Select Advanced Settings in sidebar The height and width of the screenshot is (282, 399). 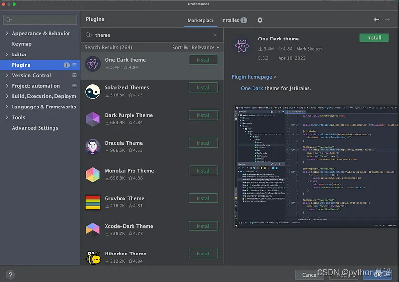click(x=35, y=128)
